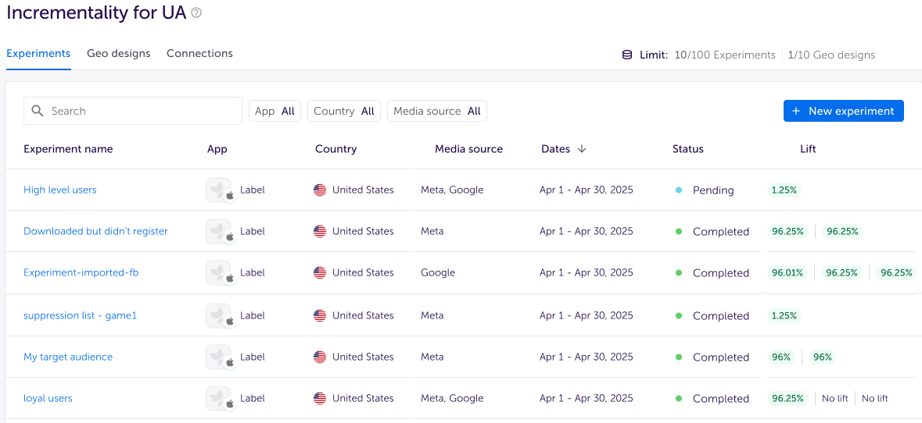Click the sort arrow beside Dates header

point(582,149)
